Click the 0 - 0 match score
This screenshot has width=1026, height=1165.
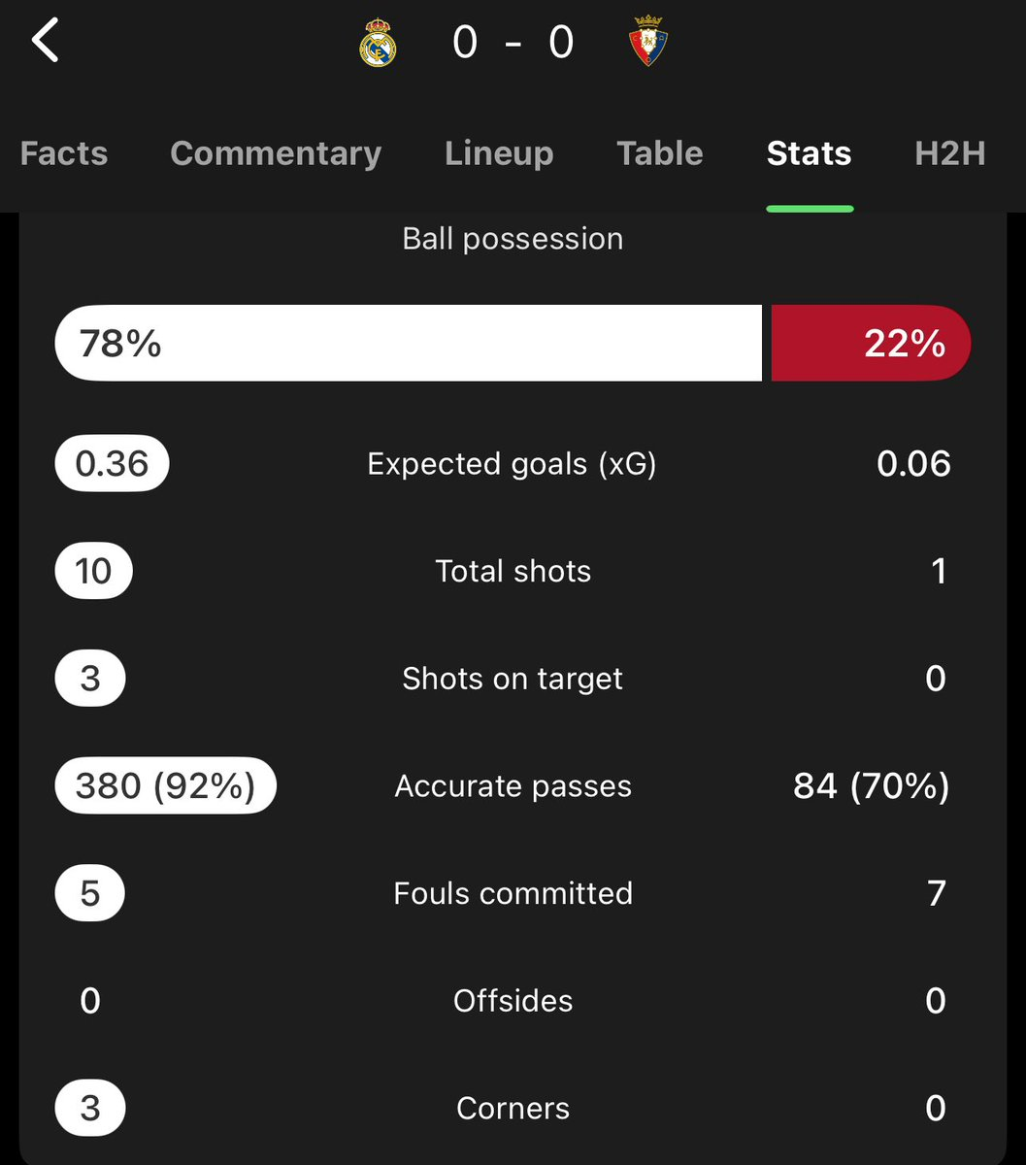point(513,43)
